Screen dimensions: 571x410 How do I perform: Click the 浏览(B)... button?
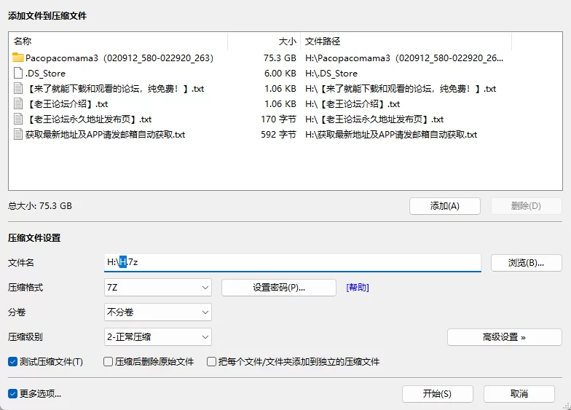526,263
